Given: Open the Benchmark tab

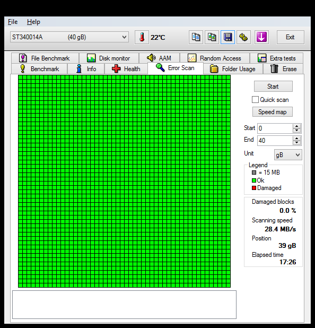Looking at the screenshot, I should [39, 69].
